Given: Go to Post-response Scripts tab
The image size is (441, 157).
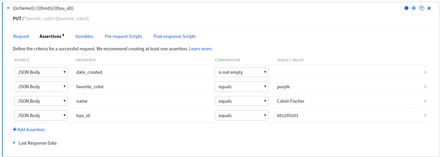Looking at the screenshot, I should pyautogui.click(x=175, y=36).
